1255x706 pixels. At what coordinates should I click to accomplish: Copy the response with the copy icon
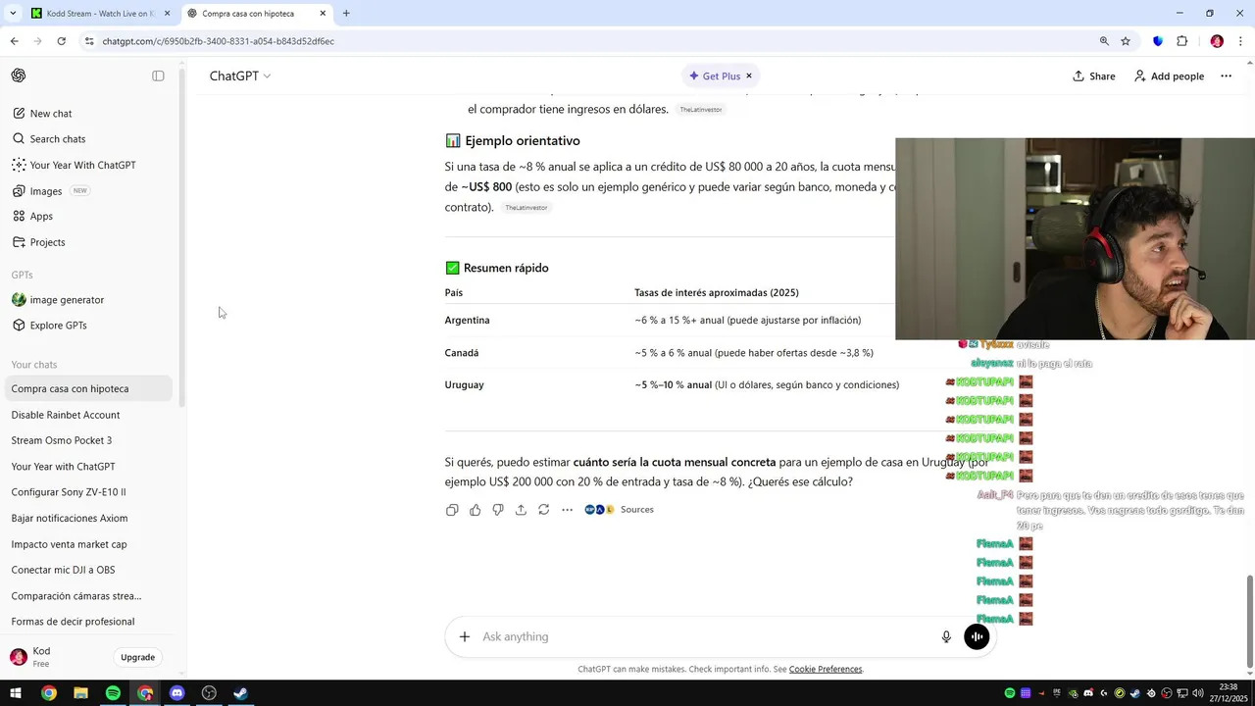tap(452, 510)
